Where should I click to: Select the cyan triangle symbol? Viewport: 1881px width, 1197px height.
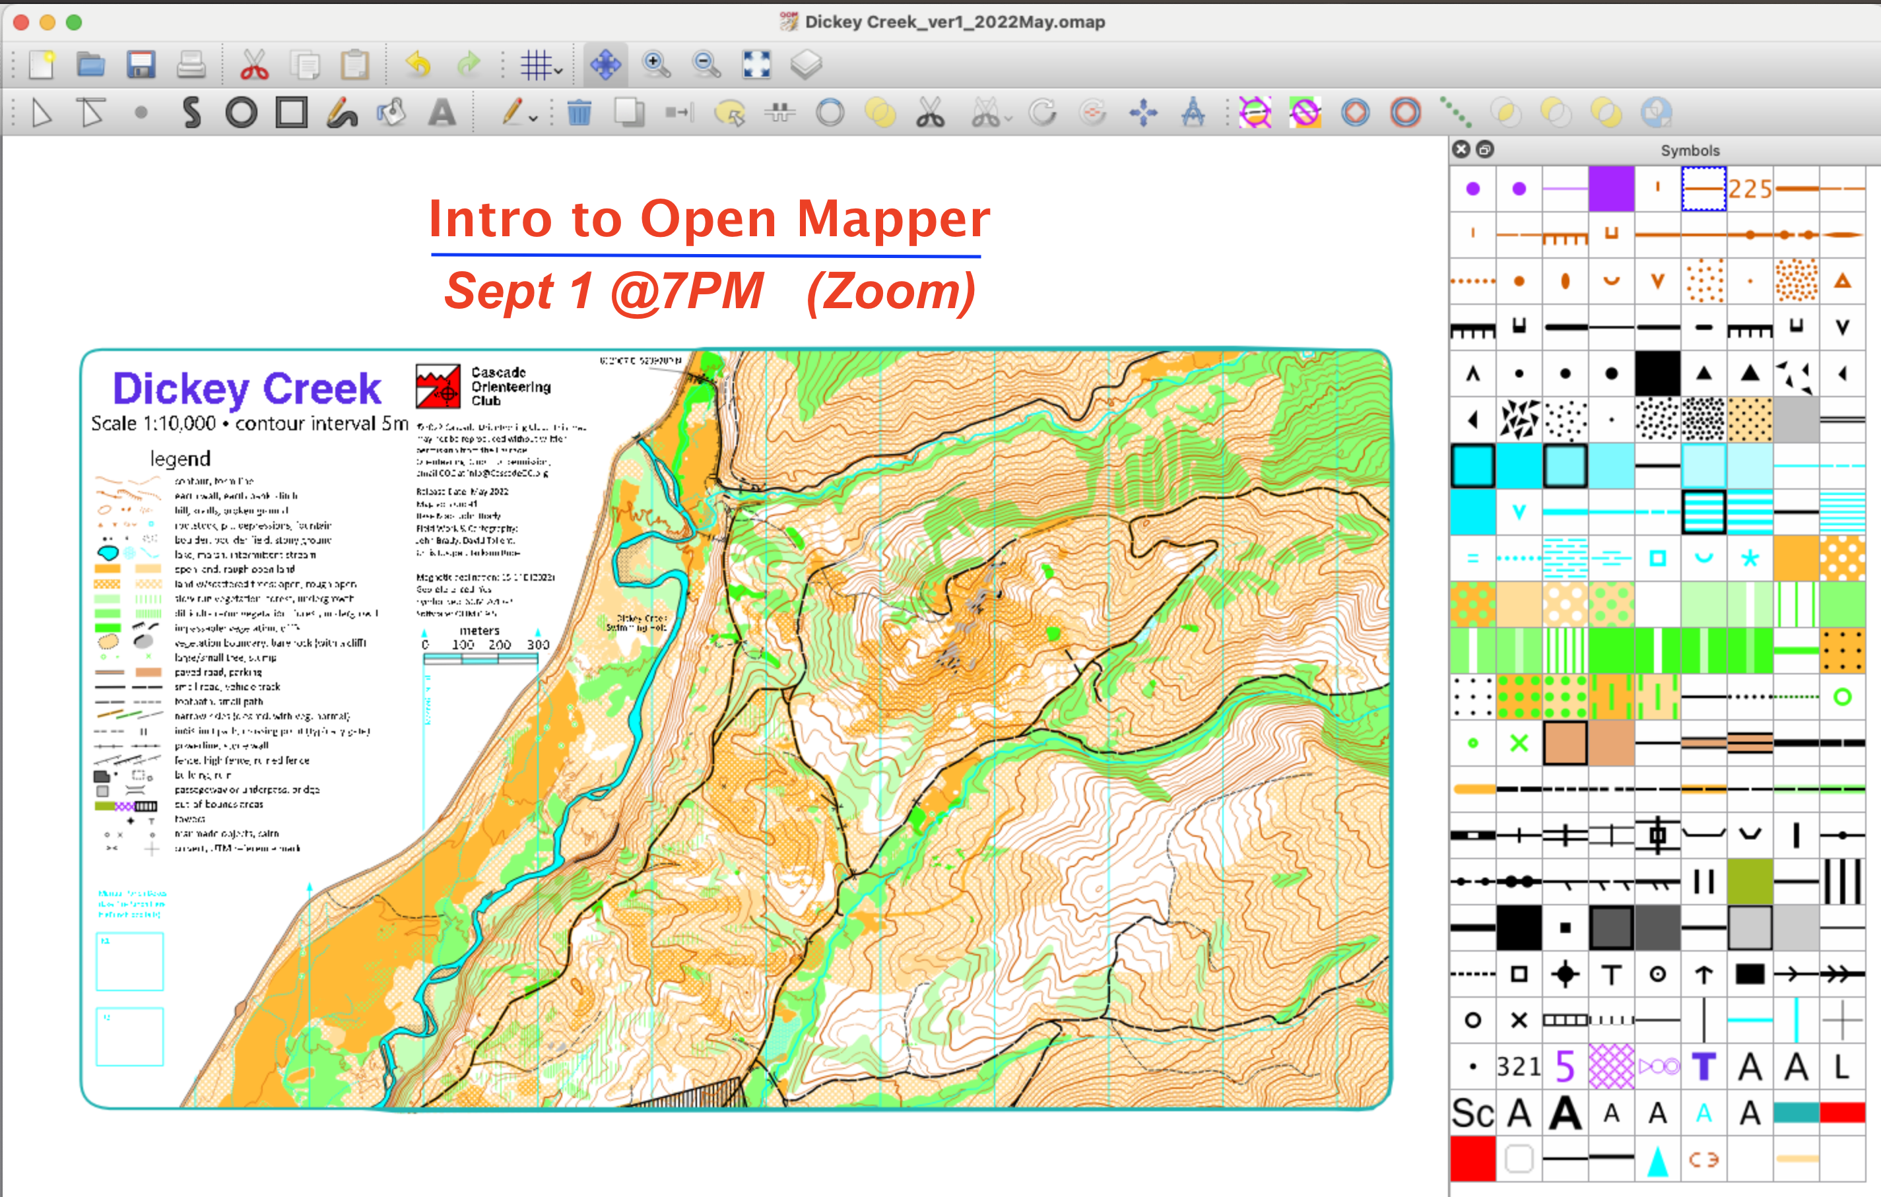point(1657,1159)
